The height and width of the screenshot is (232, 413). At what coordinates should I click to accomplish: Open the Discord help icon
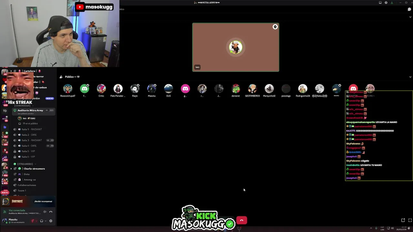pyautogui.click(x=386, y=3)
